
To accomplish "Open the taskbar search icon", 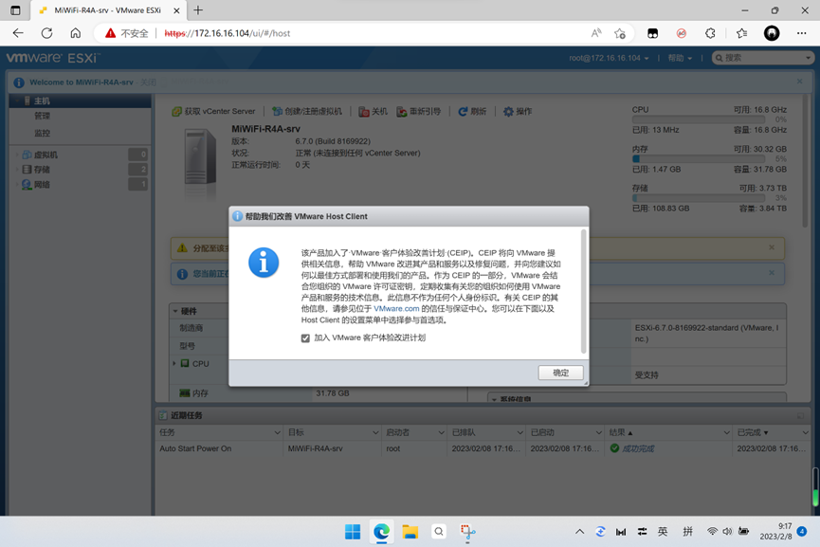I will click(439, 532).
